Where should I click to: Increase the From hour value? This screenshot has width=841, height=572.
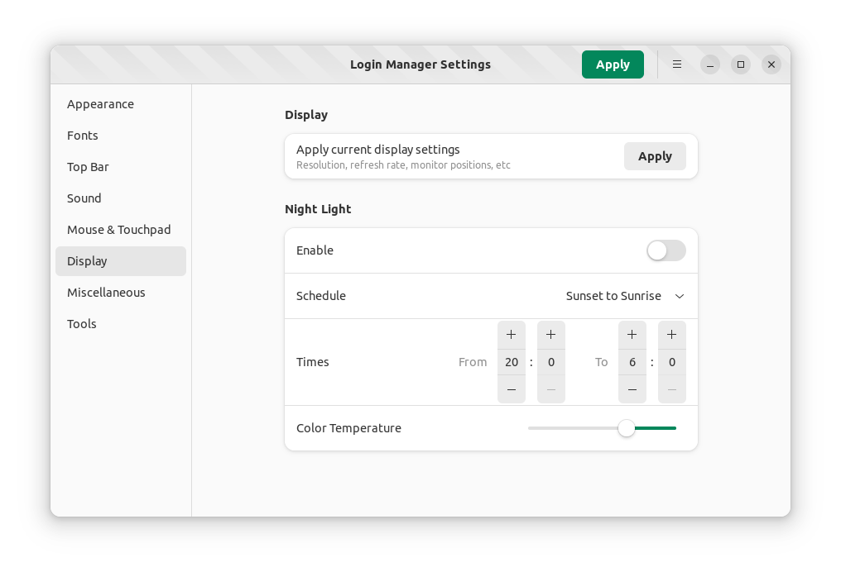pos(512,335)
